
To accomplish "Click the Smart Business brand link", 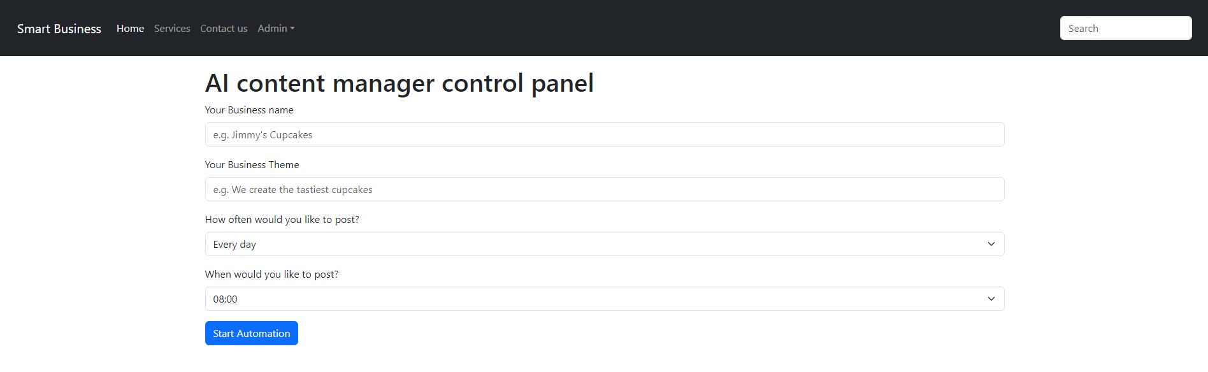I will 60,28.
